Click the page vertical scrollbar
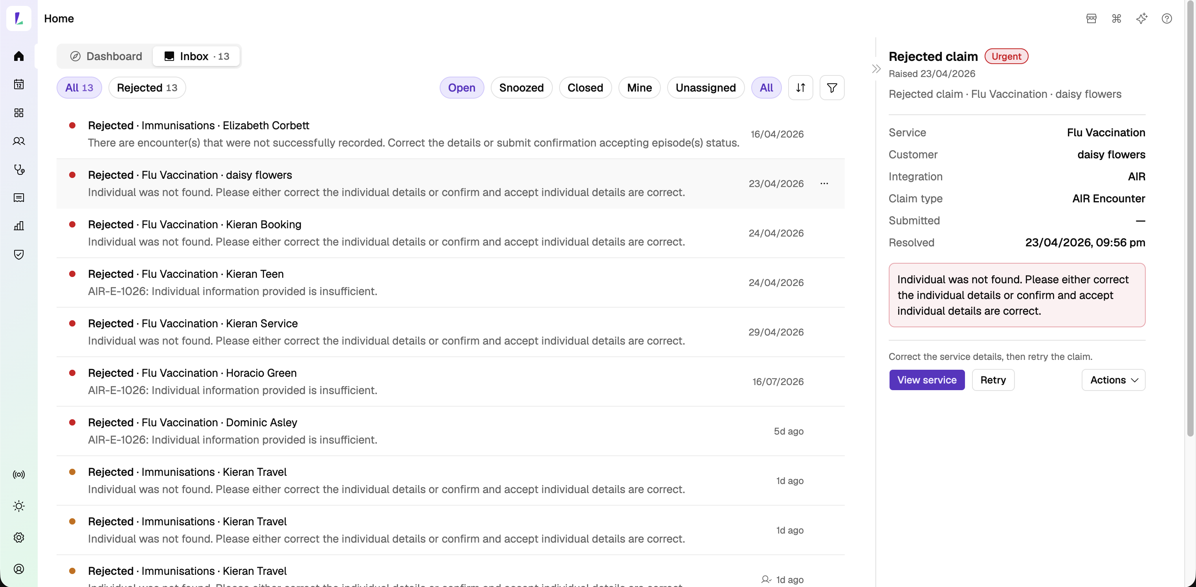Image resolution: width=1196 pixels, height=587 pixels. pyautogui.click(x=1190, y=218)
